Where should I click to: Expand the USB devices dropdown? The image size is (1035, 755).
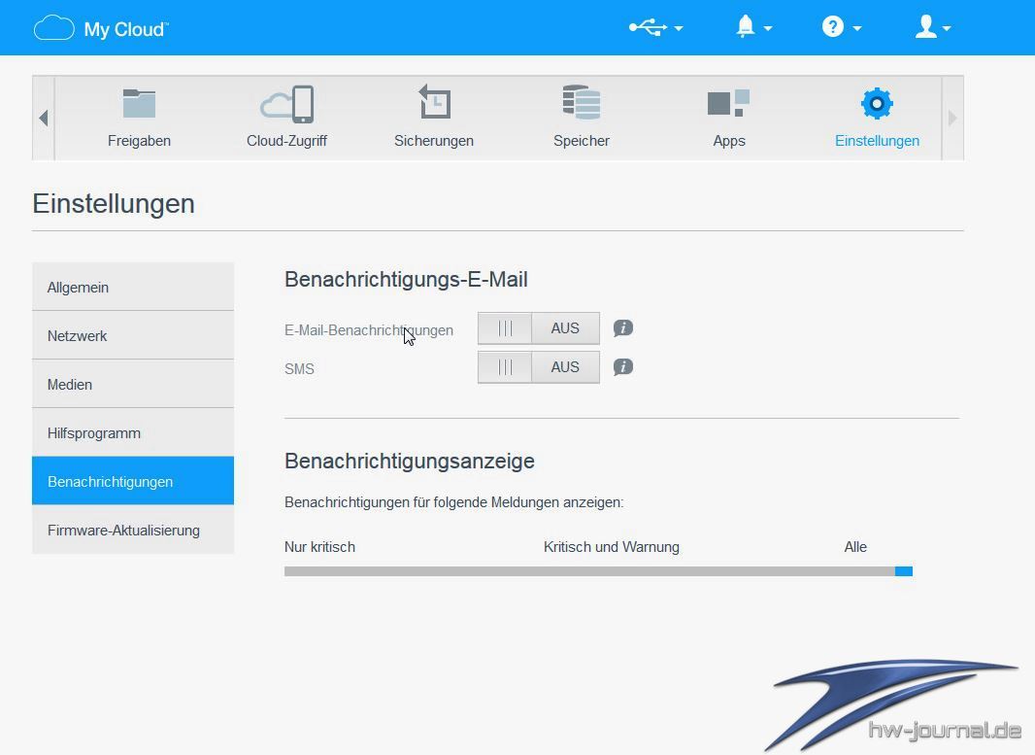point(655,28)
